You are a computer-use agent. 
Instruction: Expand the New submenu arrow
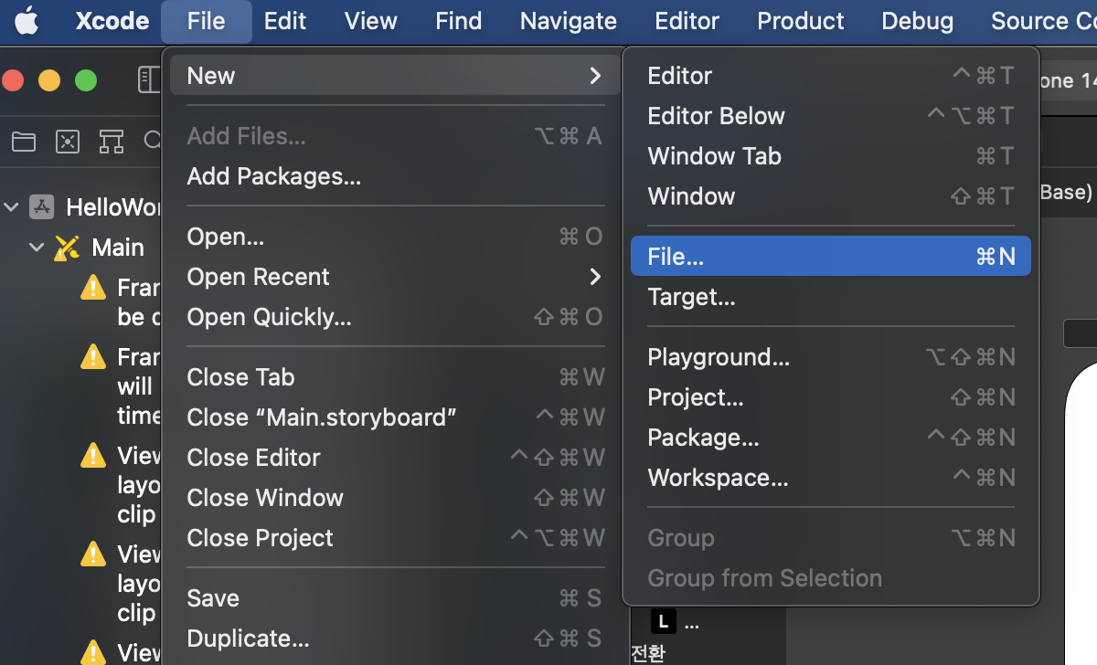(x=595, y=76)
